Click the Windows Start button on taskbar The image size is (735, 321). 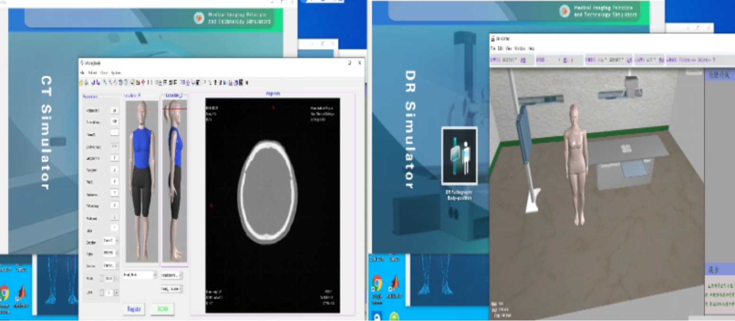coord(377,316)
